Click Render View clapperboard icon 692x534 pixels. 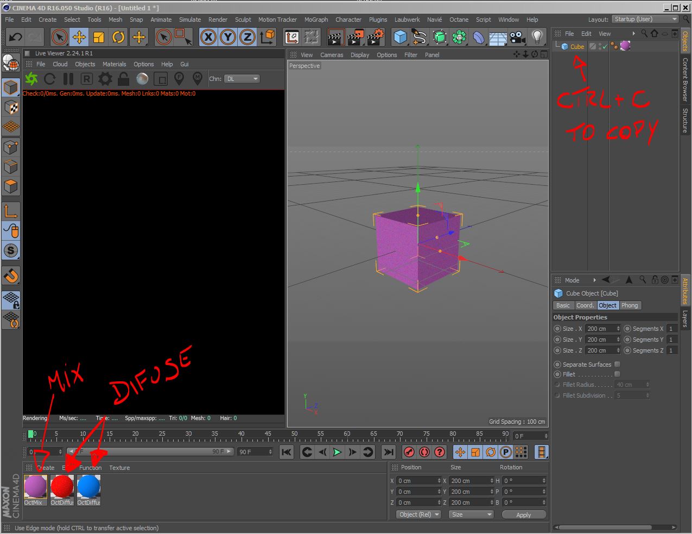point(336,37)
